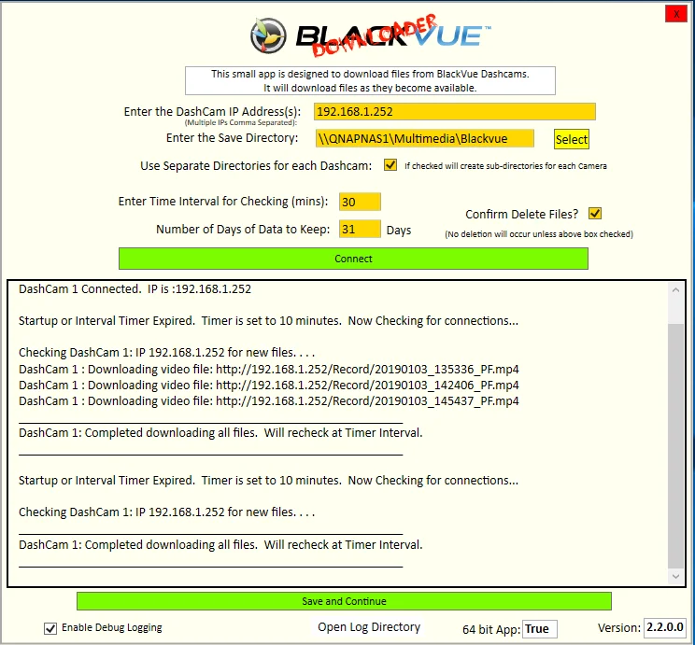Click the yellow Select directory button
Viewport: 695px width, 645px height.
coord(572,139)
